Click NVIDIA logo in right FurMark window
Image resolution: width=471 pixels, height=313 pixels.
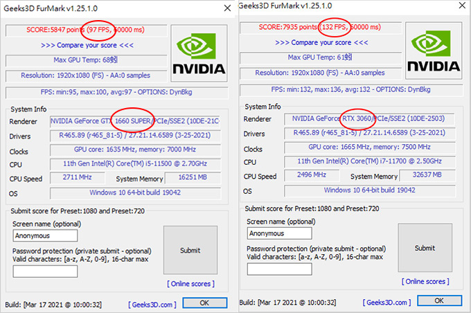434,51
